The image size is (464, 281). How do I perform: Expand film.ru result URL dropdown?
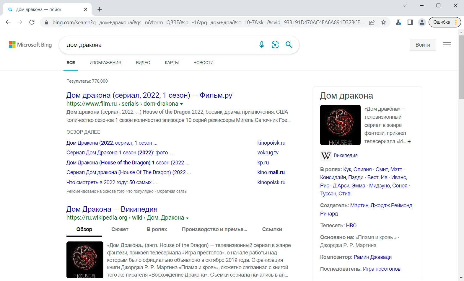click(x=181, y=104)
